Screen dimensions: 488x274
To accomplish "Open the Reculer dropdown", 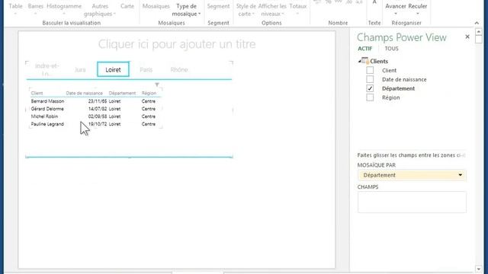I will [418, 10].
